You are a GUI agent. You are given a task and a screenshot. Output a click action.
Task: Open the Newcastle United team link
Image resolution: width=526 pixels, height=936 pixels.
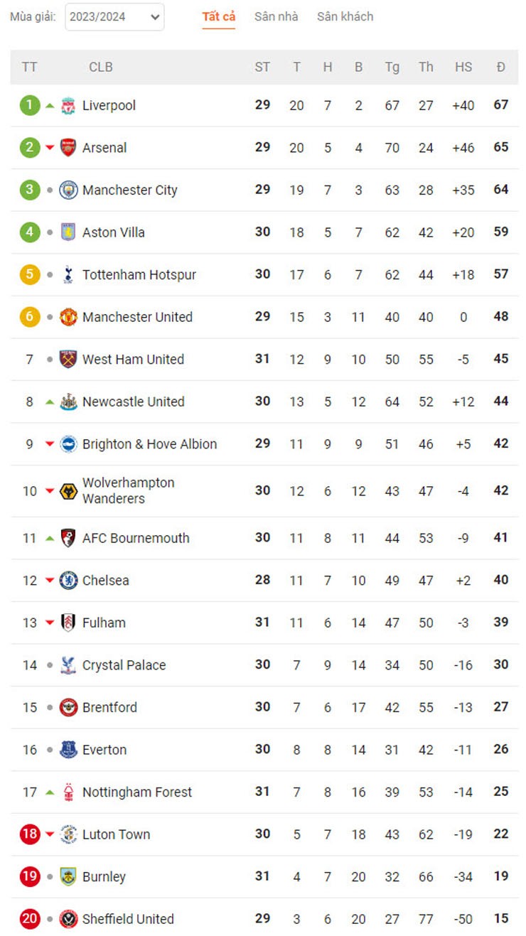[134, 402]
